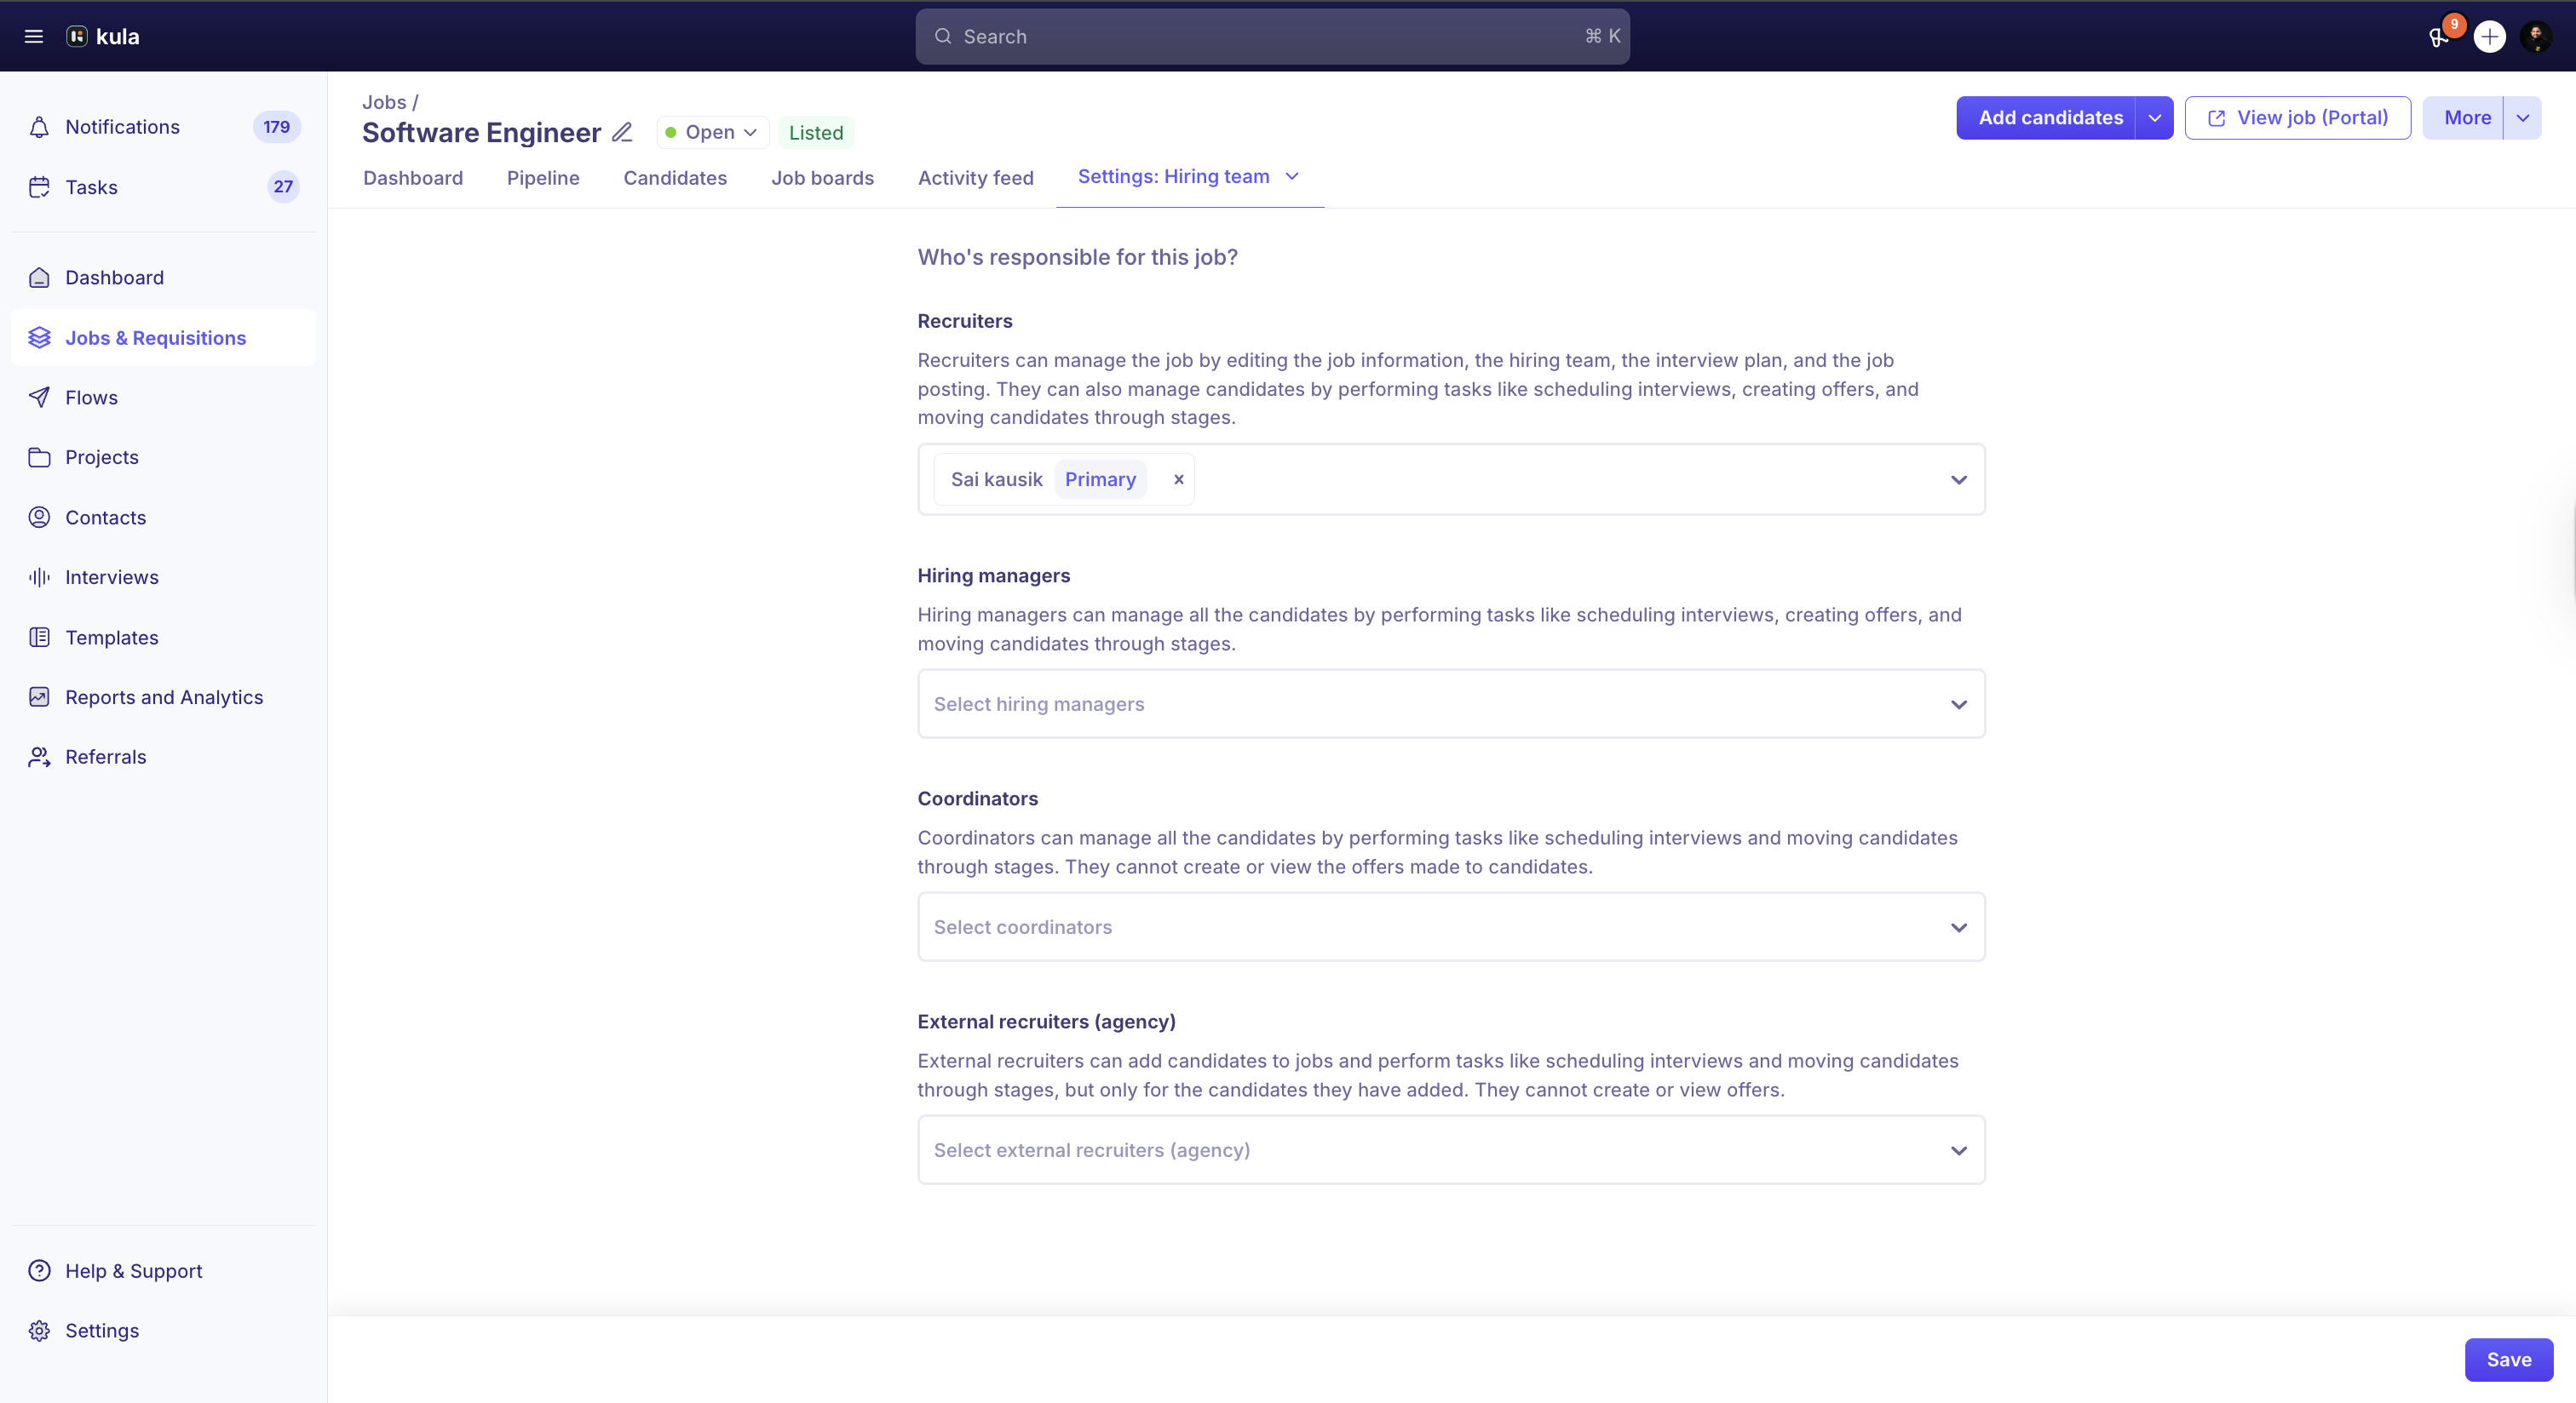Collapse the sidebar with the hamburger icon
This screenshot has width=2576, height=1403.
pos(33,36)
